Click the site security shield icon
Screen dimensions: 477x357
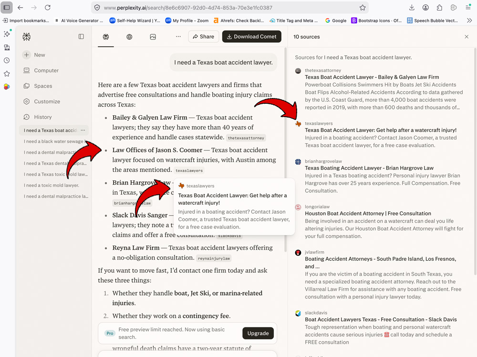(x=97, y=8)
